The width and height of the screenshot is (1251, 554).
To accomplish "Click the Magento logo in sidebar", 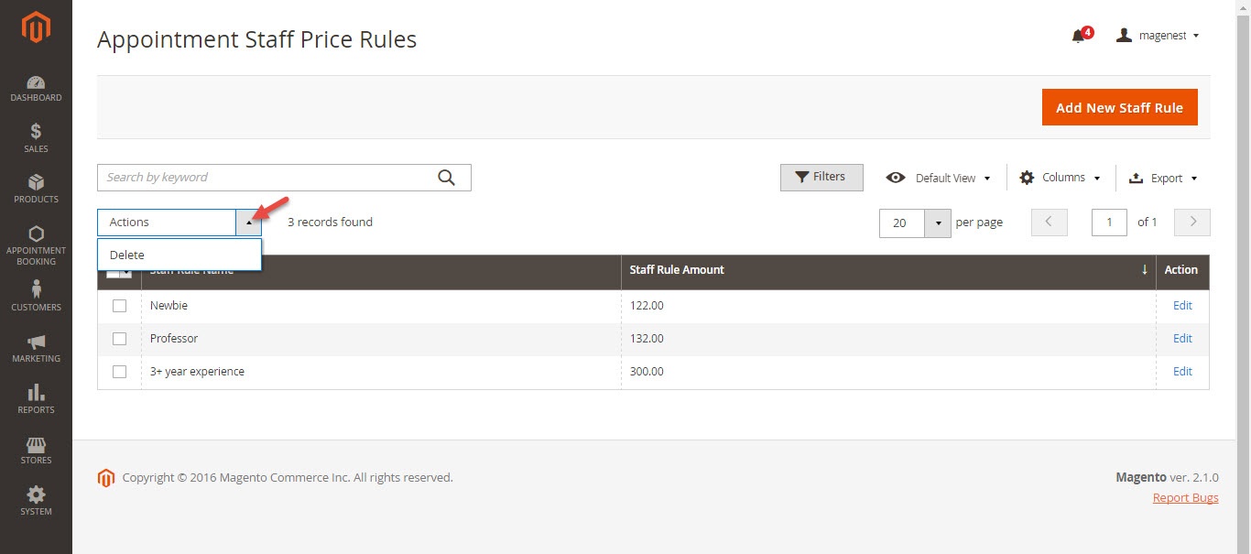I will pos(36,28).
